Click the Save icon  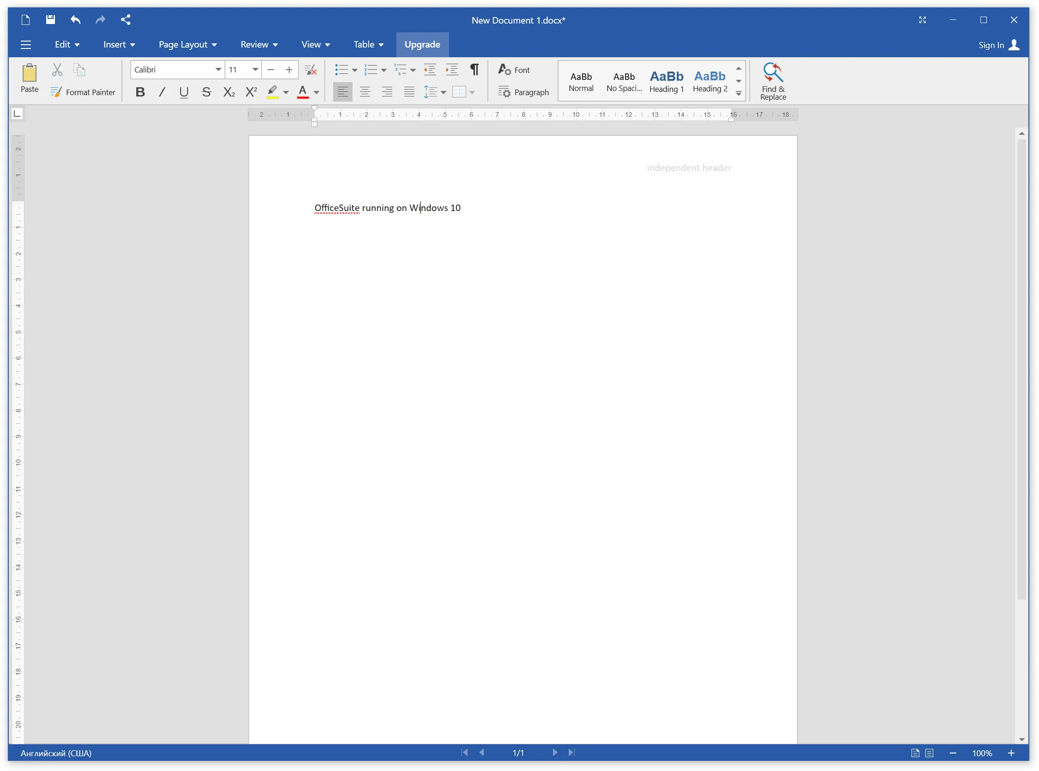tap(50, 19)
